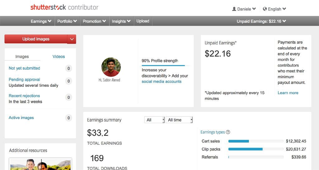Click Sabbir Ahmed's profile avatar photo
Screen dimensions: 319x170
(111, 67)
